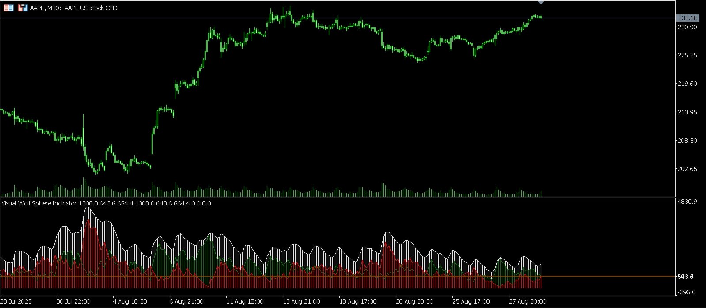Open the Depth of Market grid icon
Viewport: 706px width, 308px height.
click(x=8, y=8)
